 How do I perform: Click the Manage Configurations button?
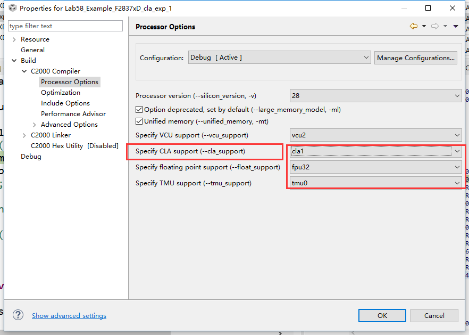pyautogui.click(x=416, y=58)
